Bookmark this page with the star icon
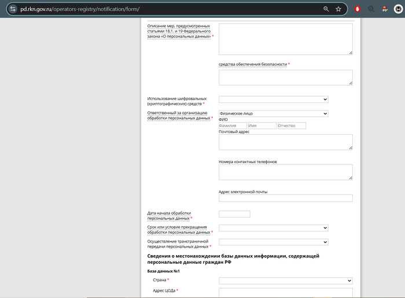Viewport: 405px width, 298px height. point(338,9)
